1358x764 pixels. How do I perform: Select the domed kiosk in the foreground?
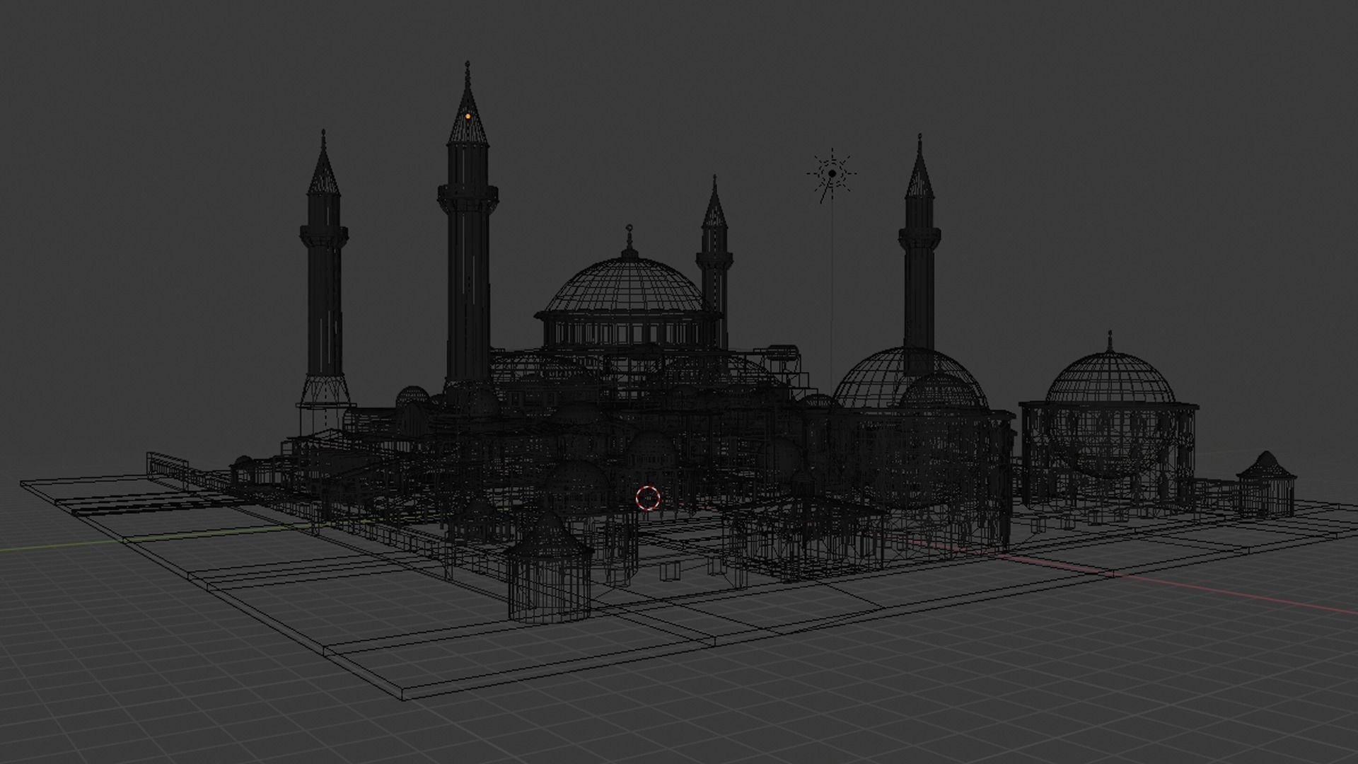tap(550, 567)
